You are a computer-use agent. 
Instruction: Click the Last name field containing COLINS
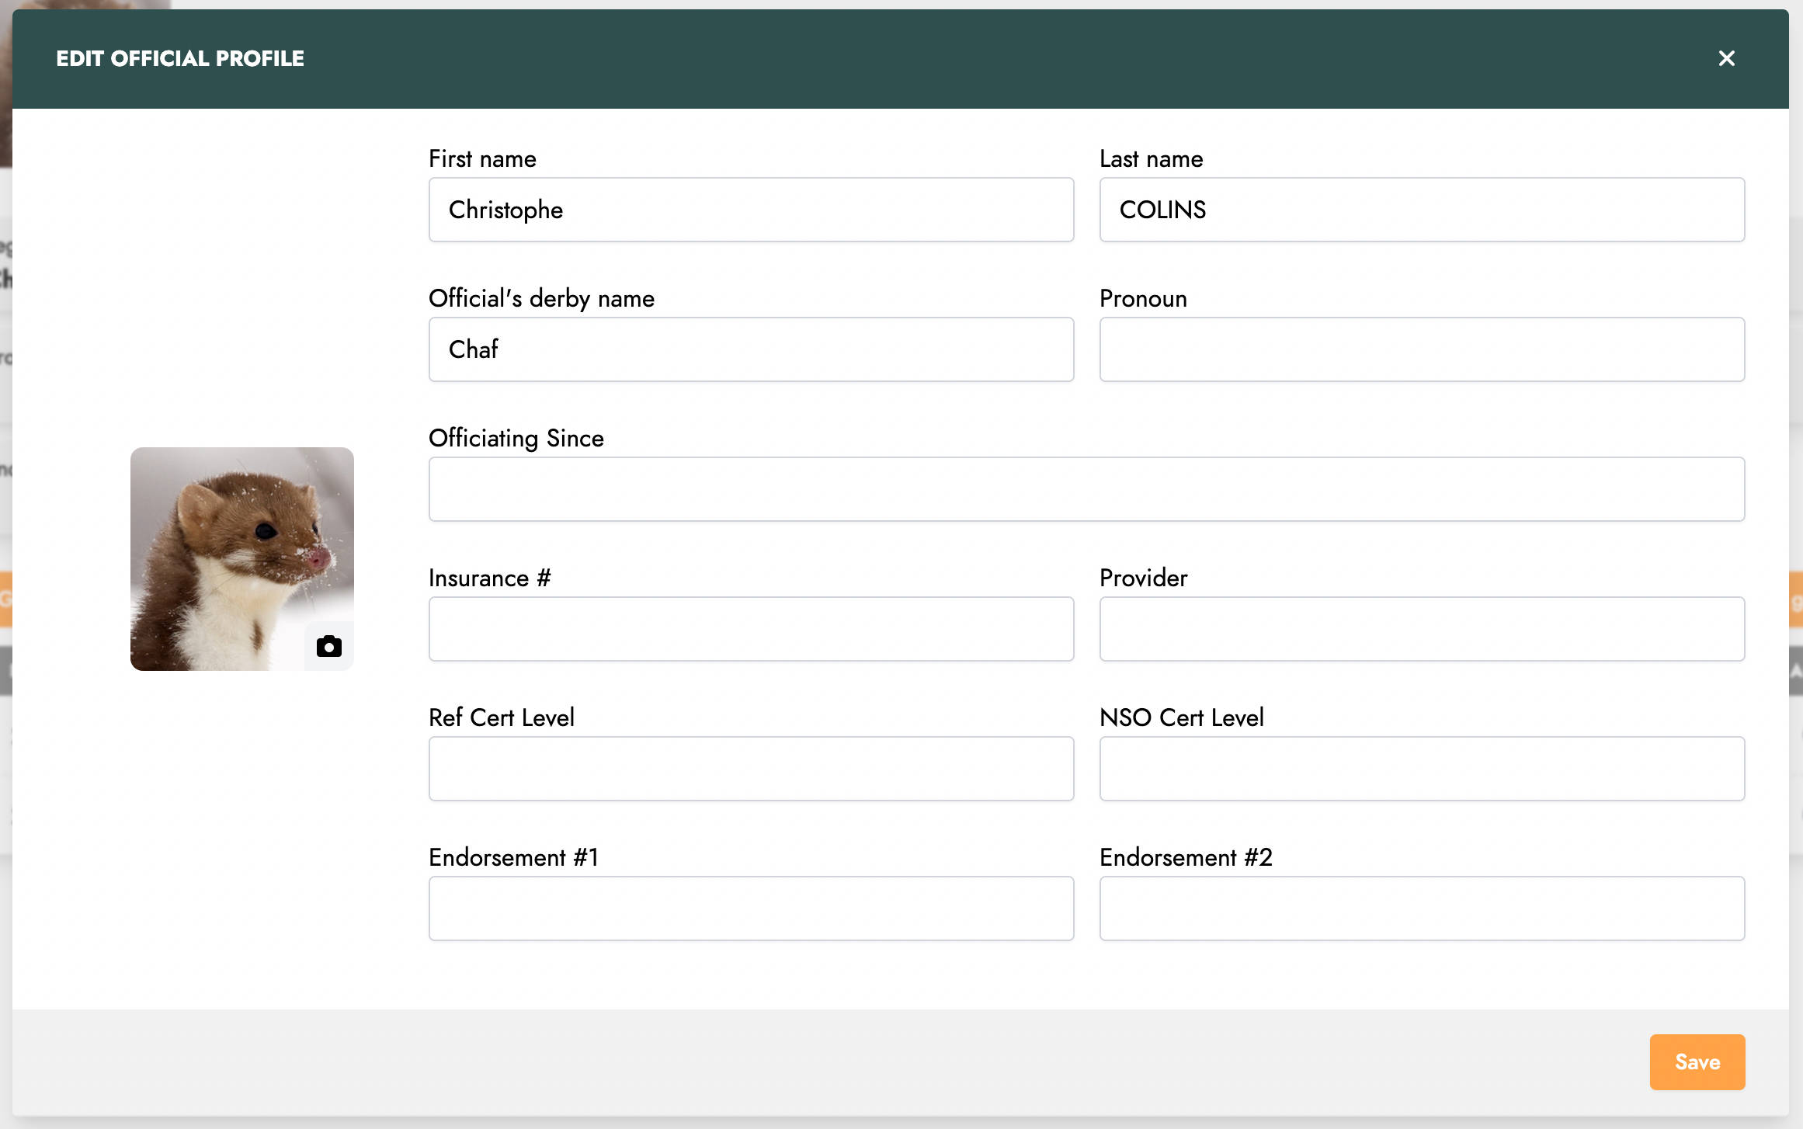coord(1423,210)
